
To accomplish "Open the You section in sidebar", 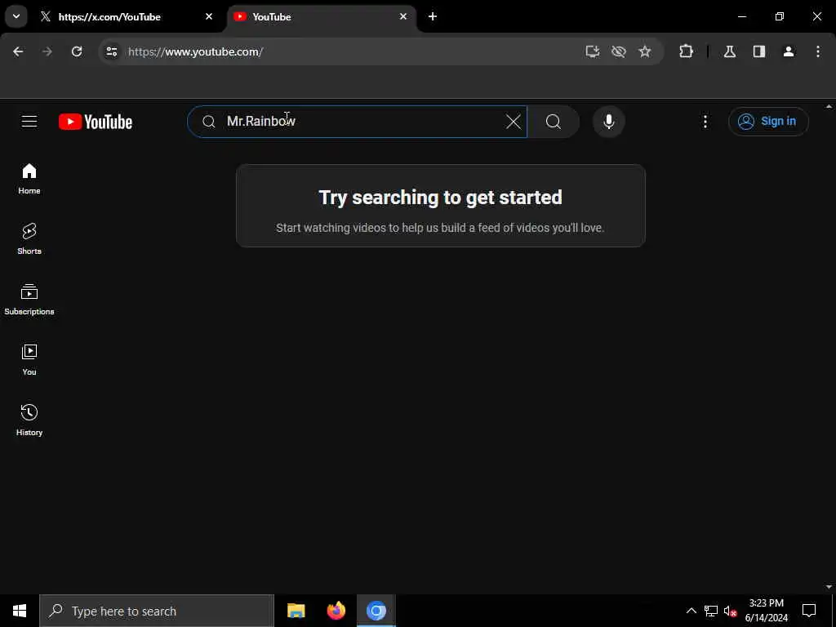I will 29,360.
